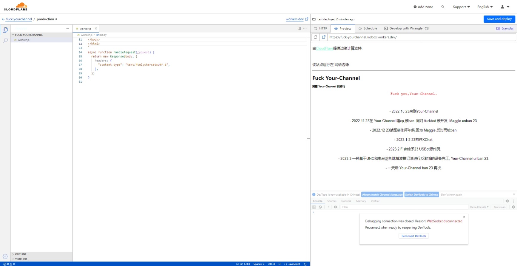This screenshot has height=266, width=517.
Task: Show the console sidebar
Action: pos(314,207)
